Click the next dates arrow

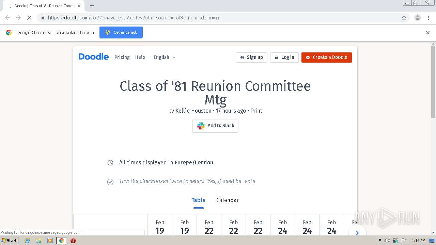357,233
